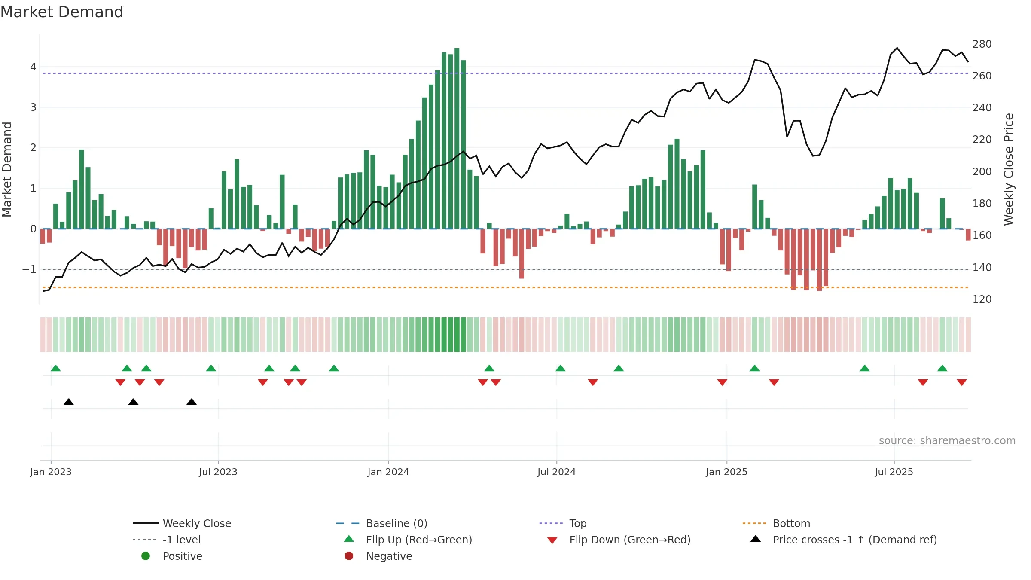This screenshot has width=1031, height=580.
Task: Click the 'Flip Down (Green→Red)' legend label
Action: 630,540
